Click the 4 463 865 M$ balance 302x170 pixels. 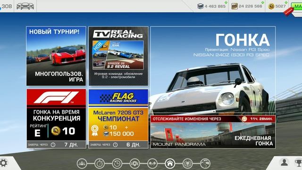coord(215,6)
